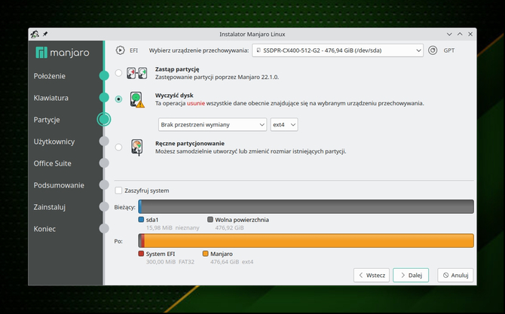Click the Wybierz urządzenie przechowywania label
This screenshot has height=314, width=505.
point(199,50)
